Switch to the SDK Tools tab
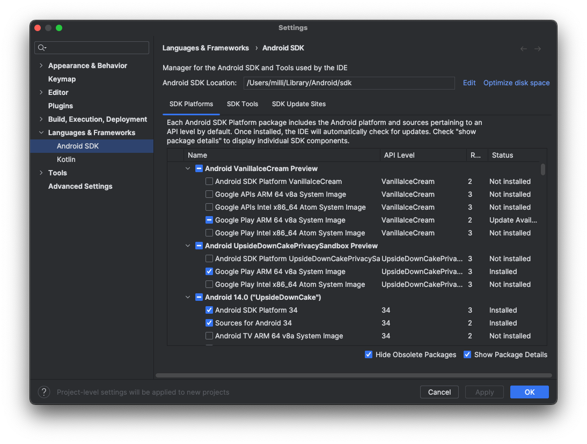Image resolution: width=587 pixels, height=444 pixels. point(243,104)
